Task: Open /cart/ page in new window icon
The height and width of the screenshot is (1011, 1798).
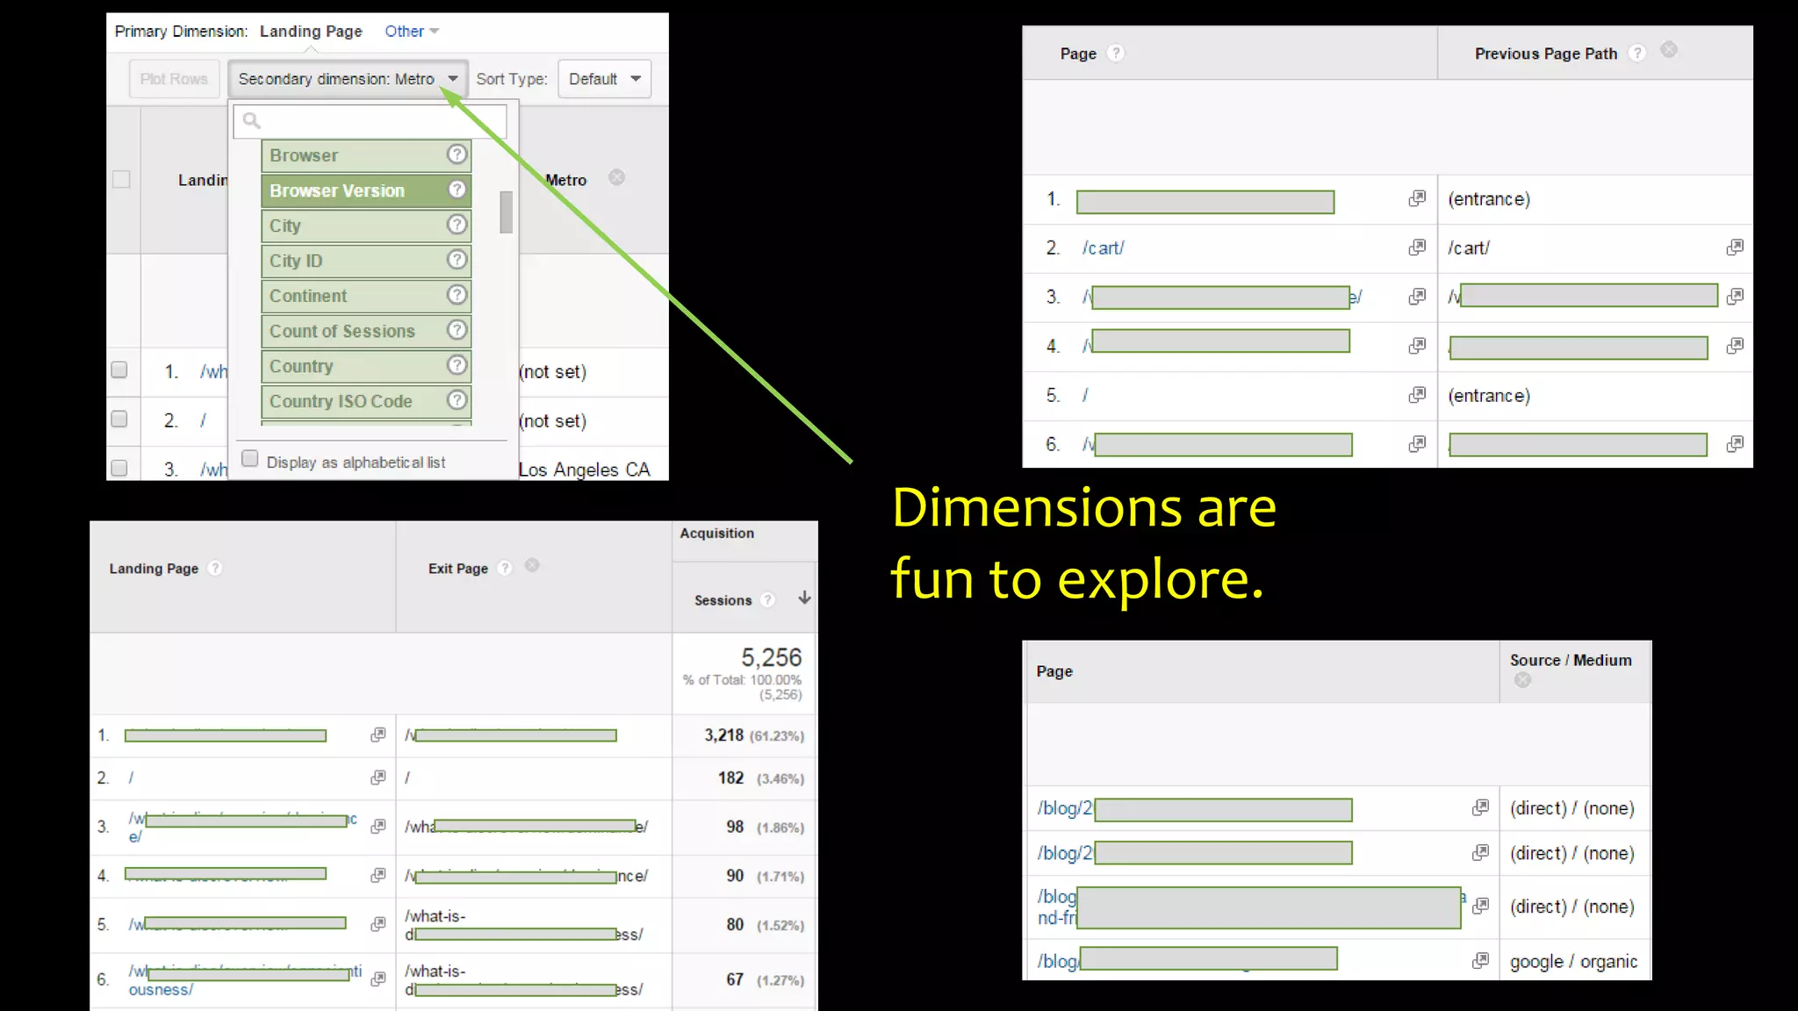Action: click(1417, 247)
